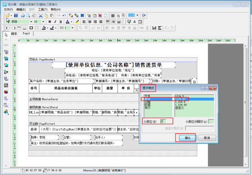This screenshot has width=252, height=175.
Task: Open the font name dropdown 宋体
Action: click(x=31, y=22)
